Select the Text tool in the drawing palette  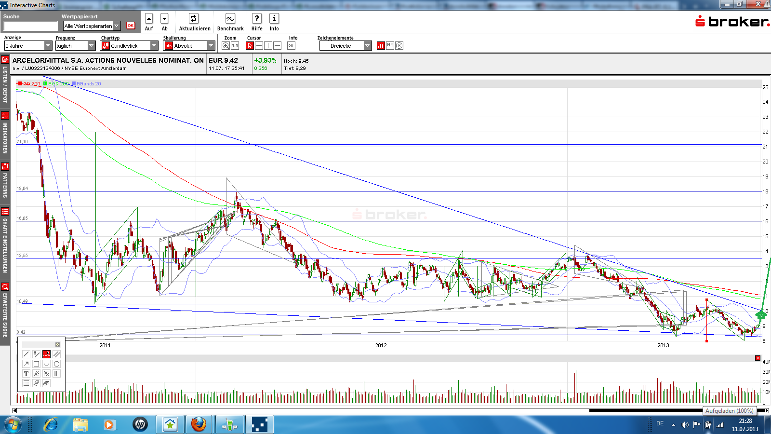click(x=26, y=374)
